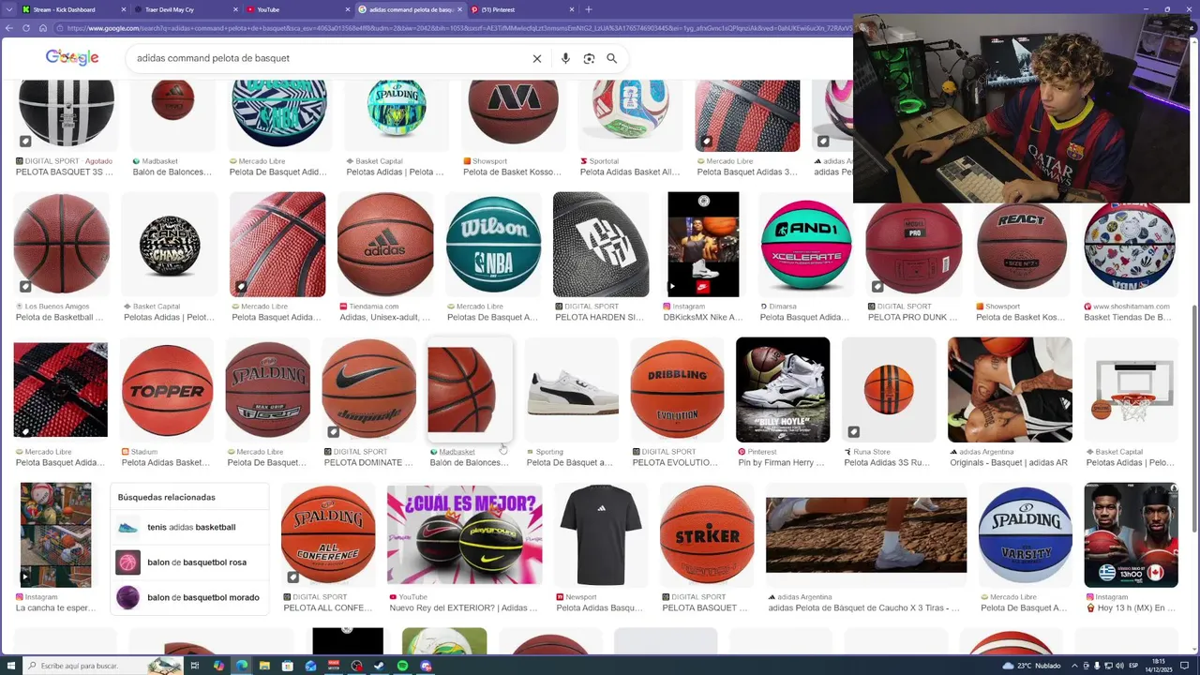Open the Striker basketball image
This screenshot has width=1200, height=675.
(707, 534)
